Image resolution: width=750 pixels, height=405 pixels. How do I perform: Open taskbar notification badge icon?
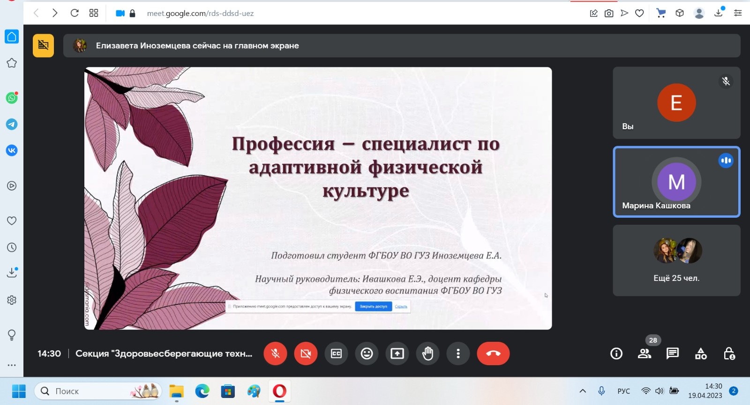coord(734,391)
